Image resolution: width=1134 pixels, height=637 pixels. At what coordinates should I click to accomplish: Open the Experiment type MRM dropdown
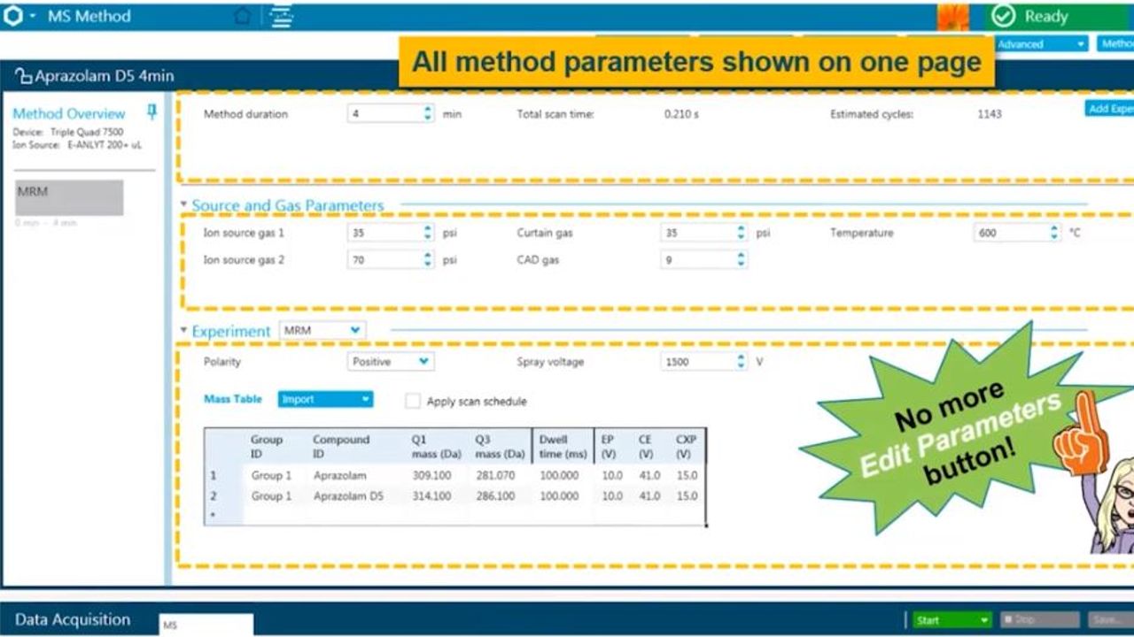[322, 330]
